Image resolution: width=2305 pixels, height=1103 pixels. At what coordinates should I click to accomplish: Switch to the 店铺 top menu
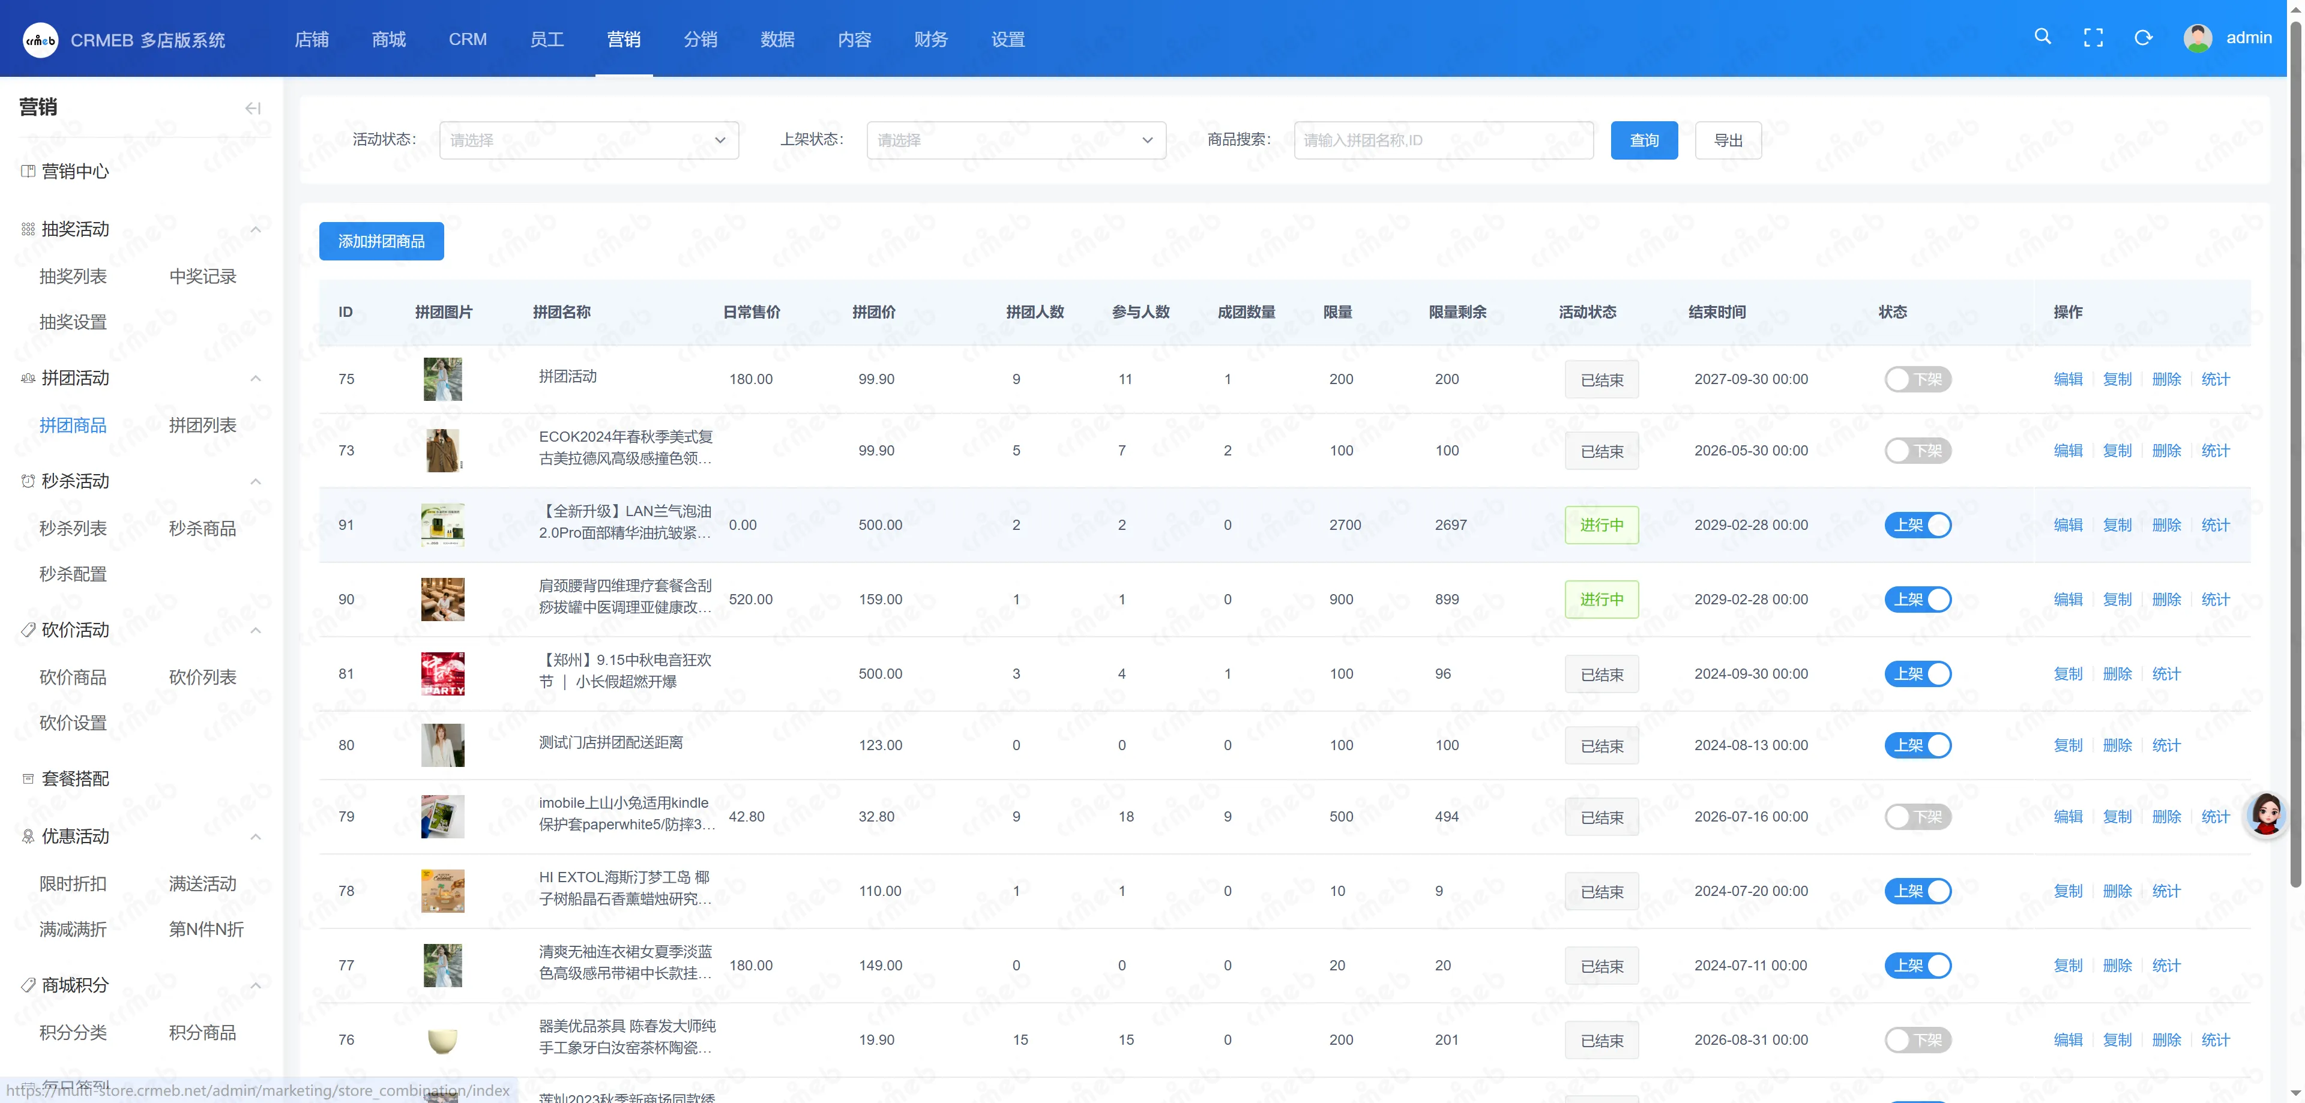(x=312, y=40)
